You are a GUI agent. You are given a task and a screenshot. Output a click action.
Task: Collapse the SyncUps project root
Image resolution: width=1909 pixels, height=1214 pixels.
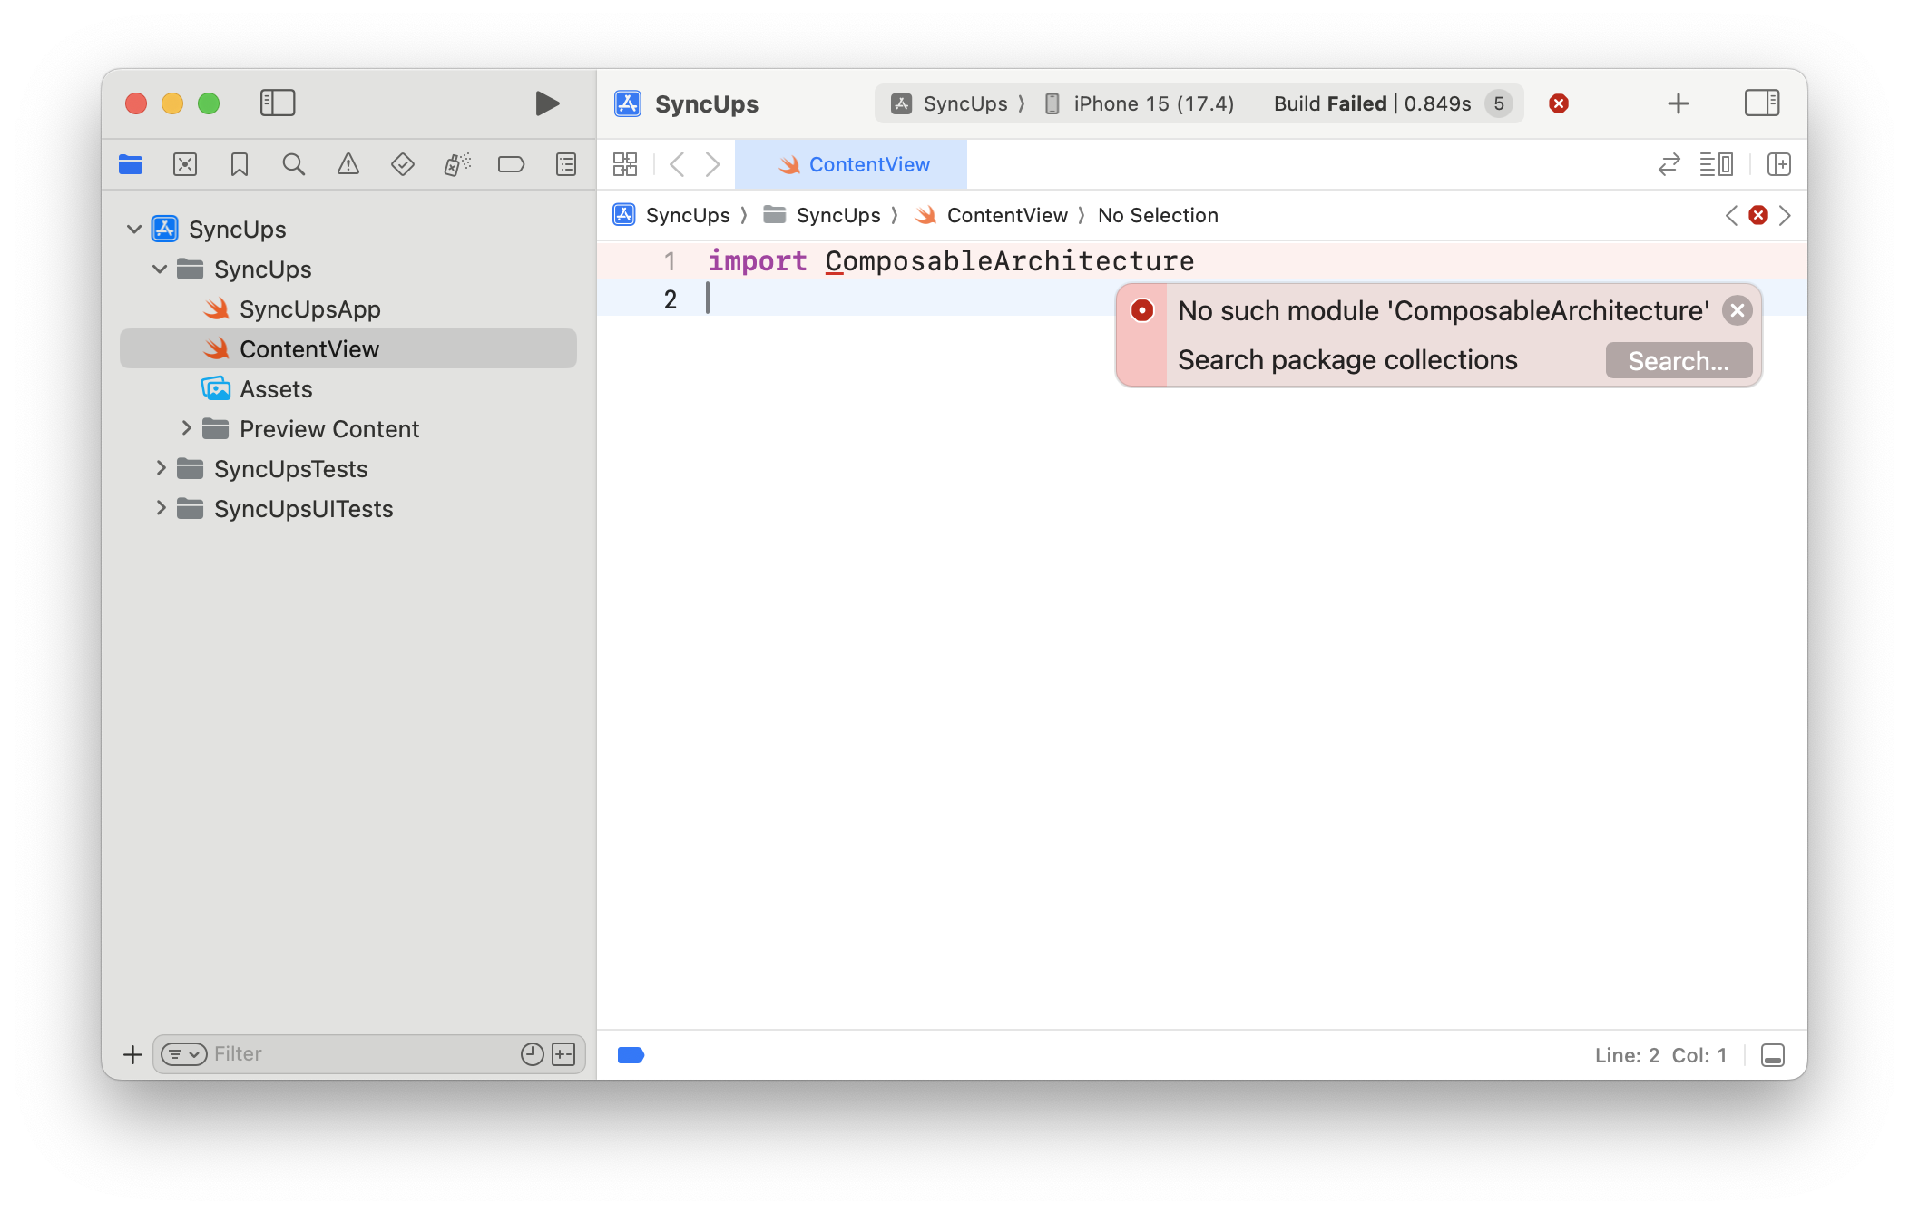134,229
